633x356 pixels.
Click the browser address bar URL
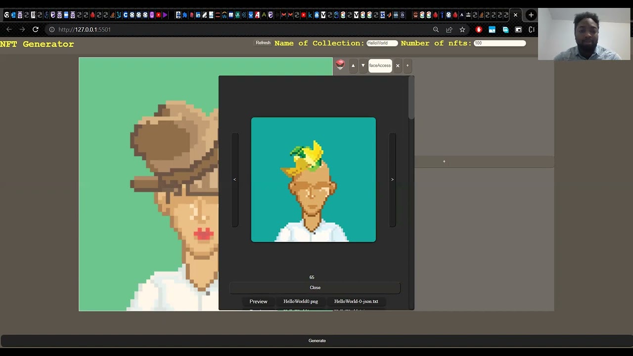click(x=85, y=30)
